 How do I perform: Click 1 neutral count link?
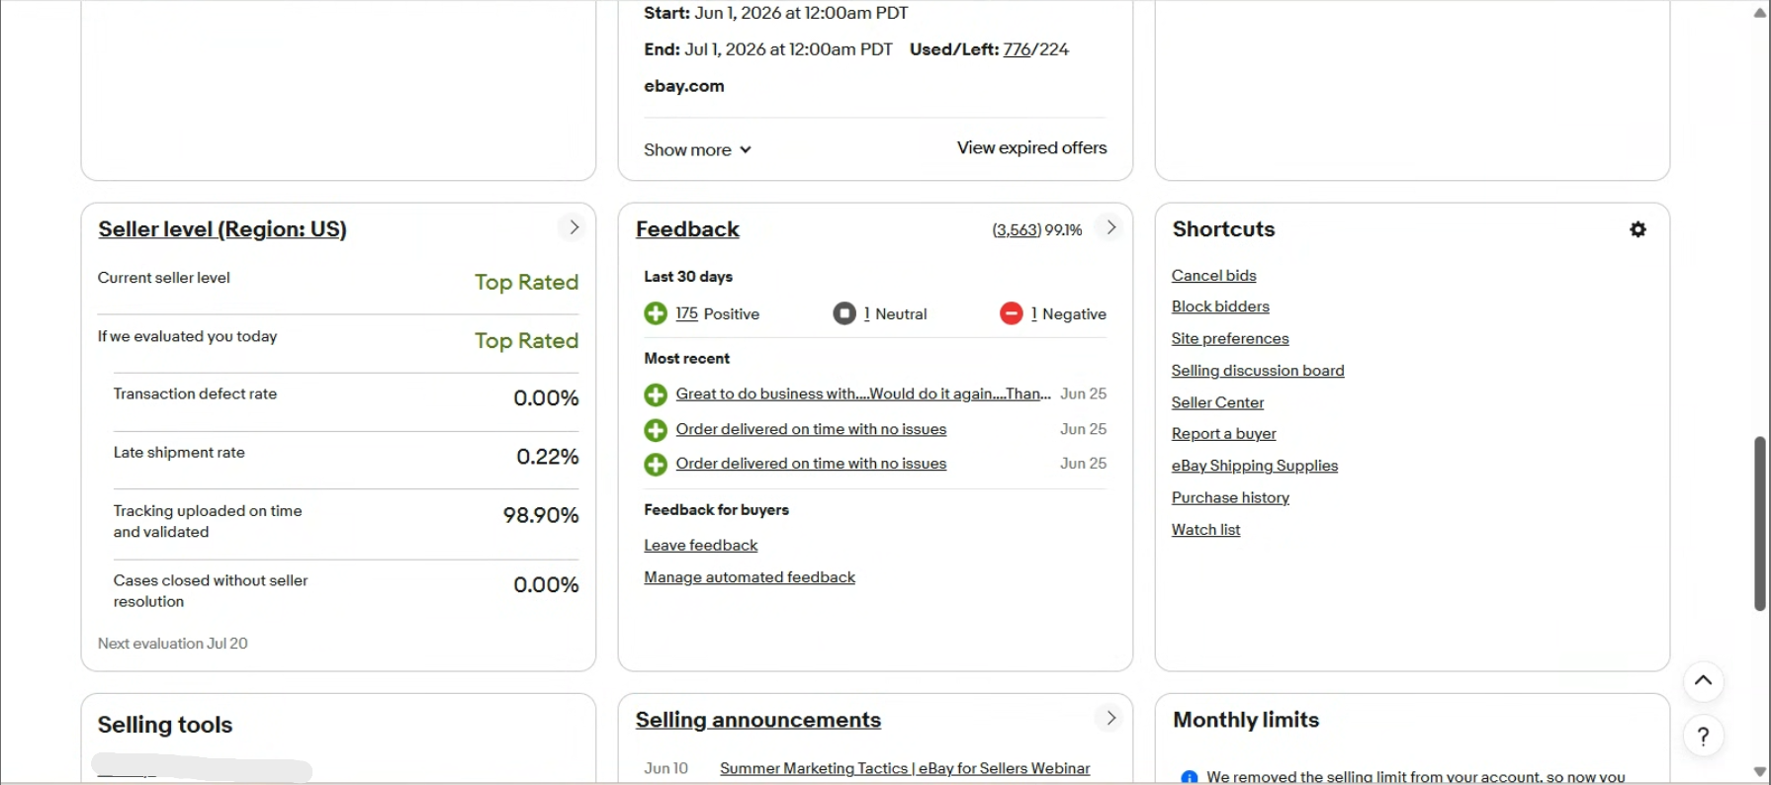click(x=867, y=313)
